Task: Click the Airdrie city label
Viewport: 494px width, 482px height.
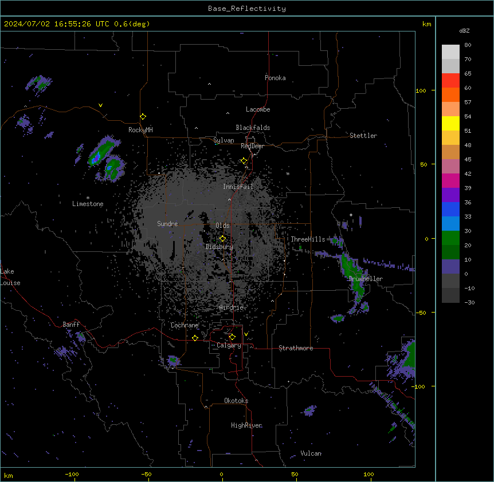Action: 231,307
